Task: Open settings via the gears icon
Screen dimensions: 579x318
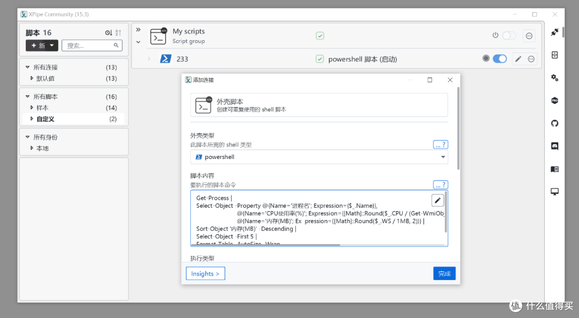Action: 555,78
